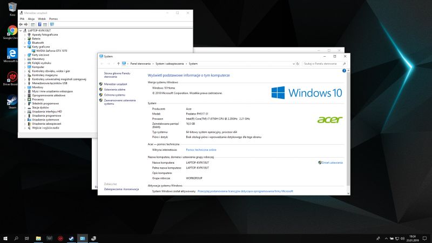Show hidden system tray icons chevron
This screenshot has height=243, width=432.
pos(386,239)
